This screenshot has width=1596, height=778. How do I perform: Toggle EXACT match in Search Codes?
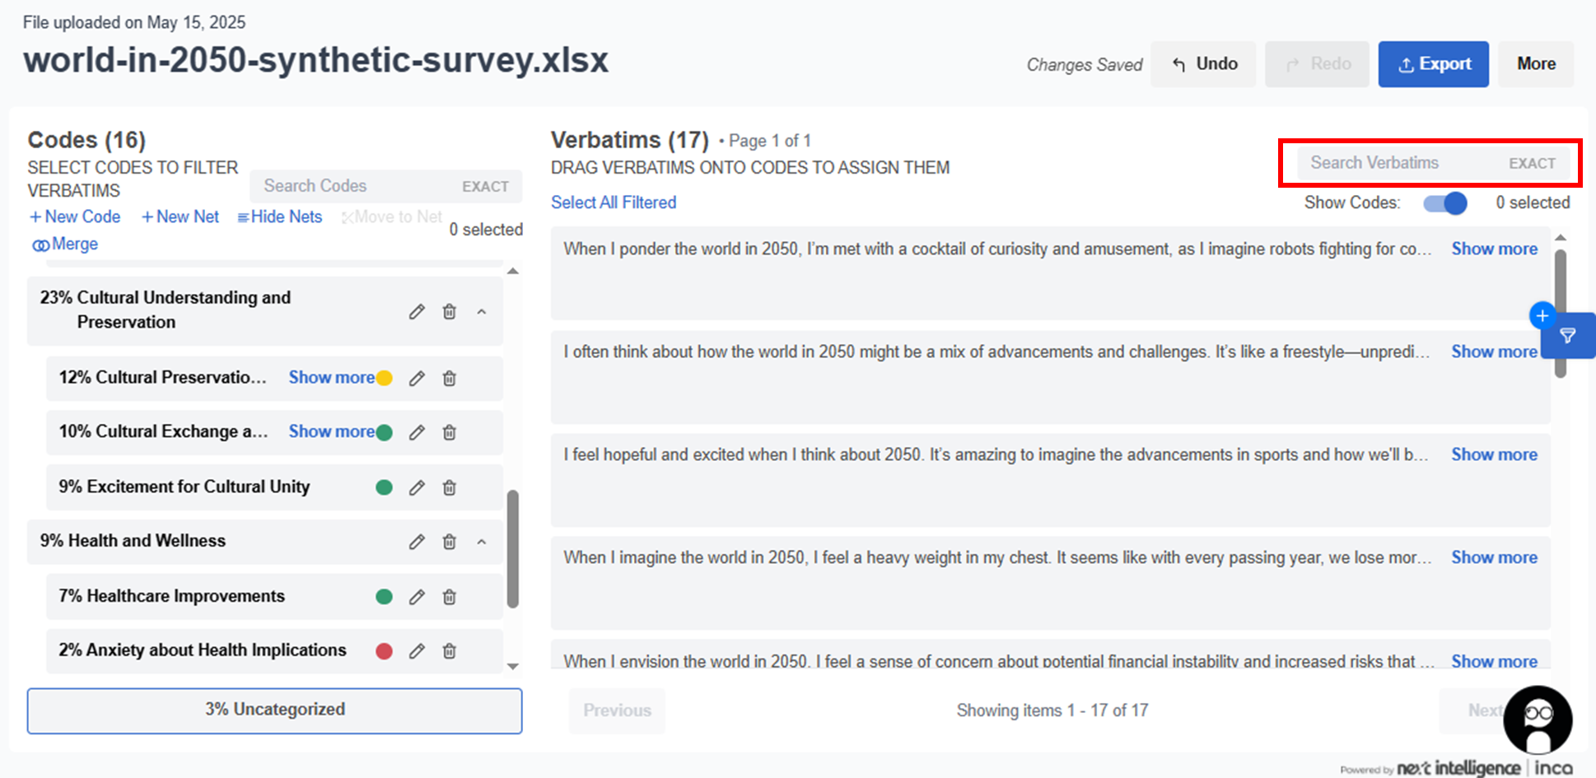point(485,187)
